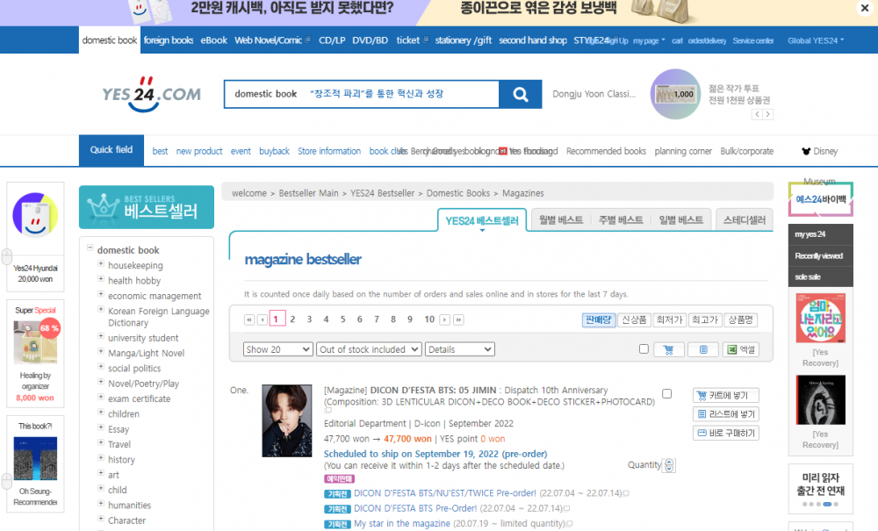Viewport: 878px width, 531px height.
Task: Open the DVD/BD top menu
Action: 371,40
